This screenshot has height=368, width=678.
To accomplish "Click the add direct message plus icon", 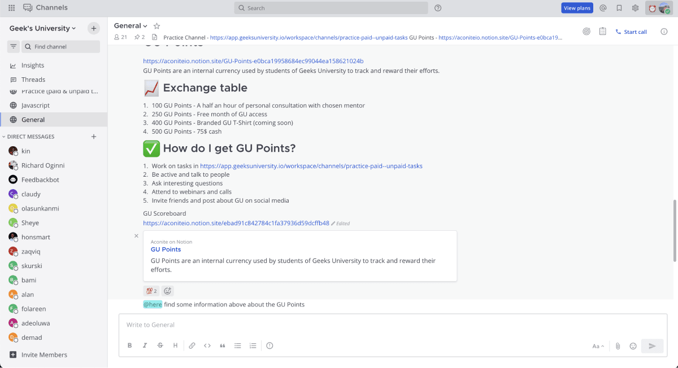I will tap(94, 137).
